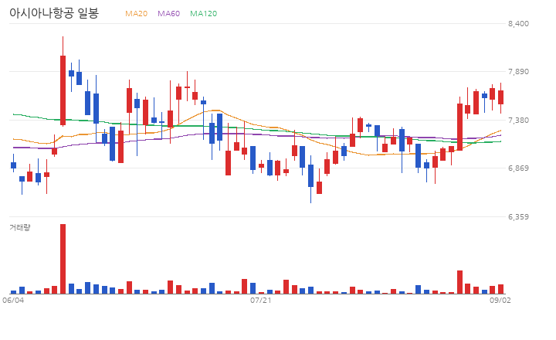Click the 09/02 date axis label
The image size is (556, 340).
tap(500, 301)
